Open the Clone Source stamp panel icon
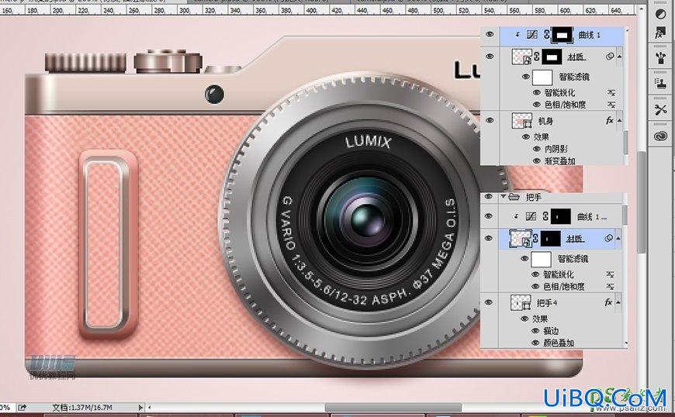 coord(660,83)
